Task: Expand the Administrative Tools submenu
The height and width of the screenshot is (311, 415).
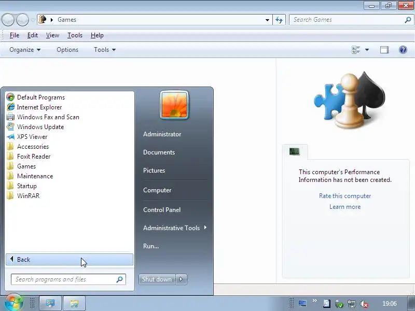Action: click(174, 228)
